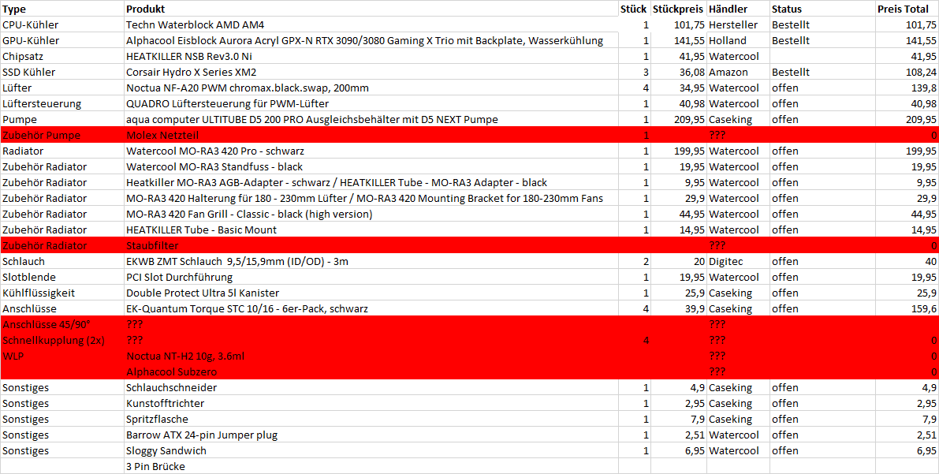939x474 pixels.
Task: Select the "Amazon" dealer cell
Action: [739, 72]
